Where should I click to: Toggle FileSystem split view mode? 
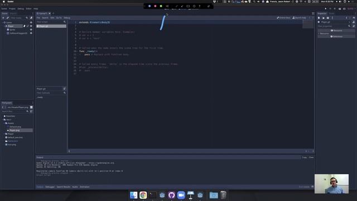[x=31, y=107]
